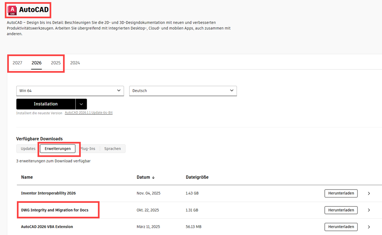Click the Dateigröße column header

point(197,177)
